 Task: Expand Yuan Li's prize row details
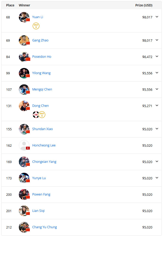click(157, 17)
